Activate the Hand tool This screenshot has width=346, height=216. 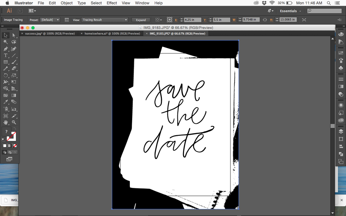point(6,122)
